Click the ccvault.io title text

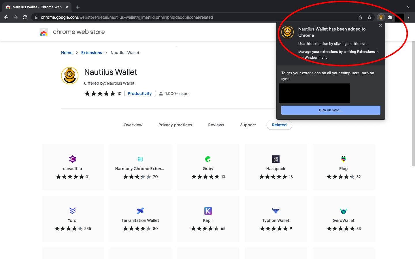(73, 169)
